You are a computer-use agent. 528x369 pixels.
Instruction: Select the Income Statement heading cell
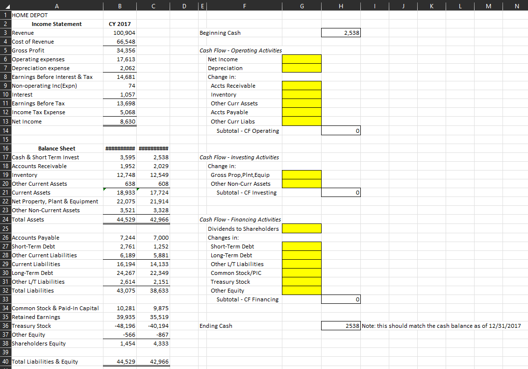click(x=57, y=24)
